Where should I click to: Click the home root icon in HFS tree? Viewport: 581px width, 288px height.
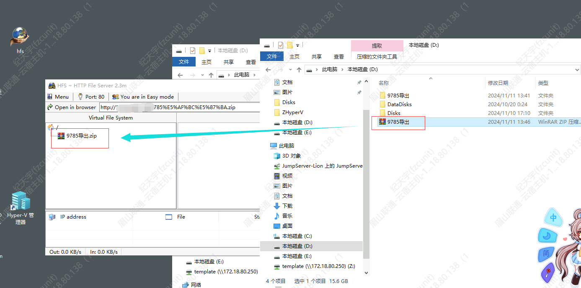[x=51, y=127]
